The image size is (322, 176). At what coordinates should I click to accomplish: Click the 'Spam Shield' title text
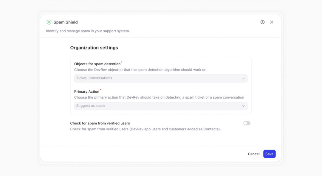coord(66,22)
